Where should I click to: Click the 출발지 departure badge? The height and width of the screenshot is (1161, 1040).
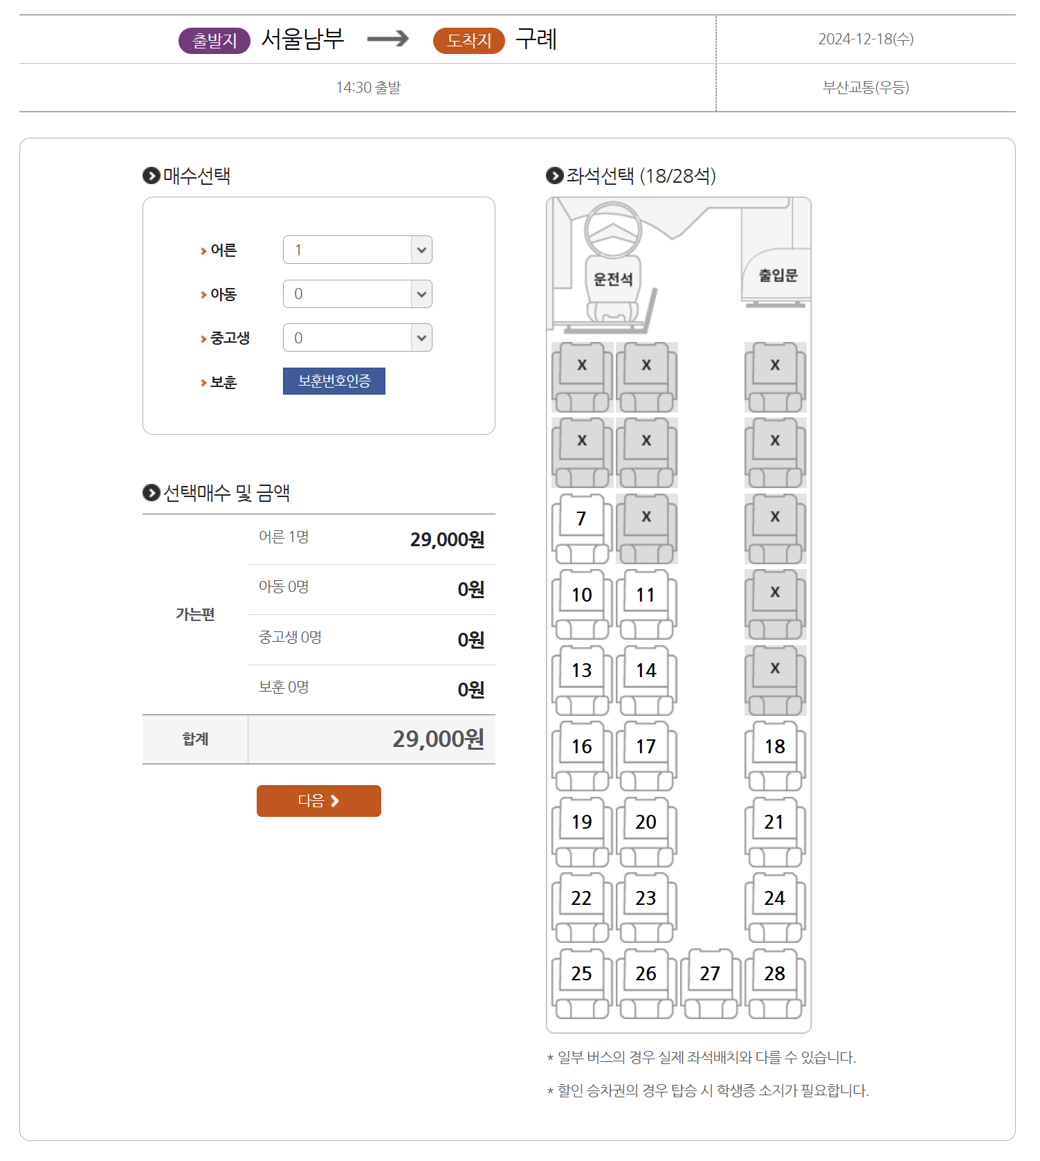[215, 41]
